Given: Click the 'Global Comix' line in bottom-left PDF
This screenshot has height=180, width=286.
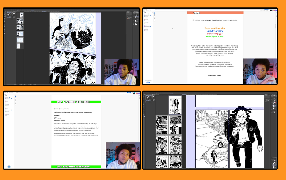Looking at the screenshot, I should pos(57,119).
